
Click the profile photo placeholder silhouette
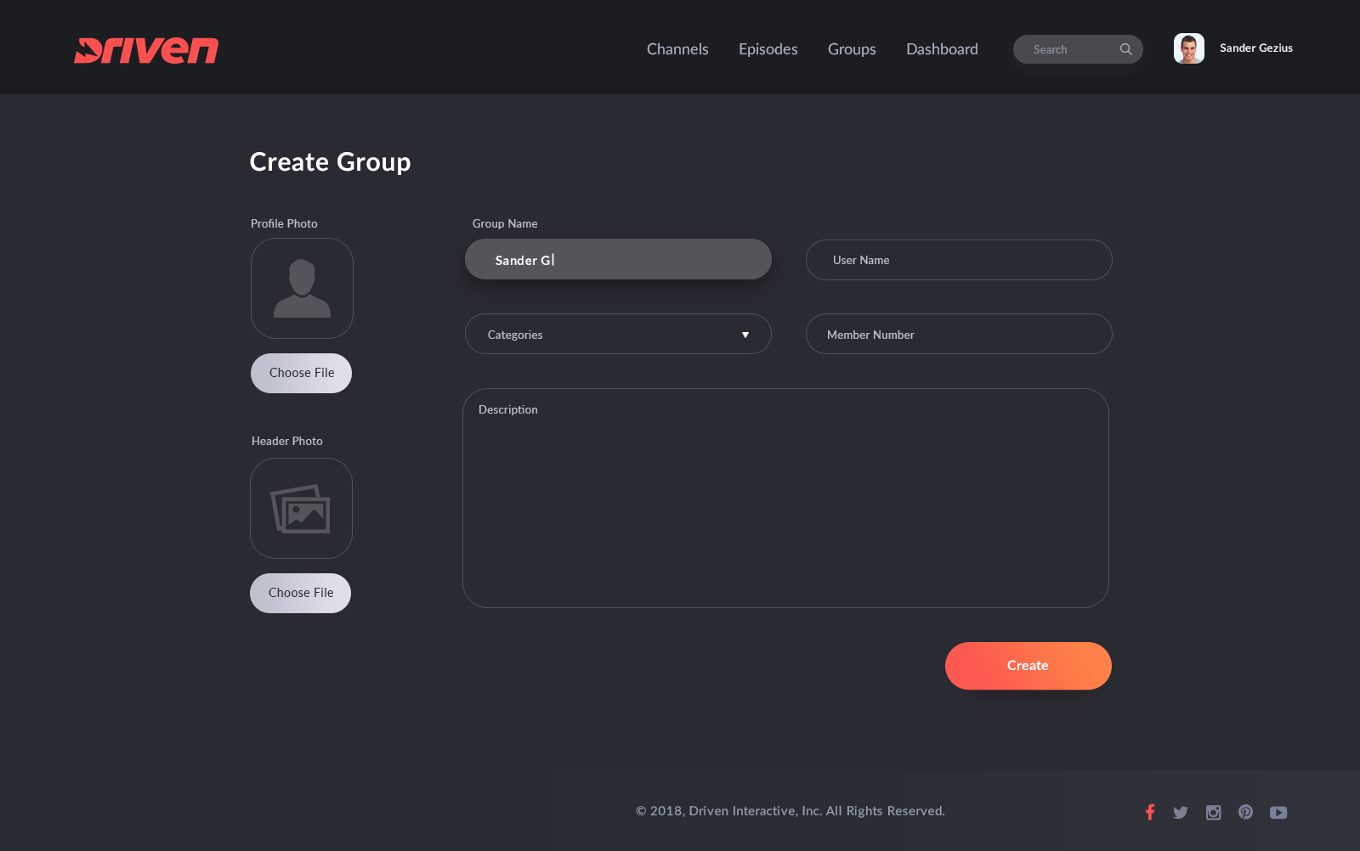[302, 289]
